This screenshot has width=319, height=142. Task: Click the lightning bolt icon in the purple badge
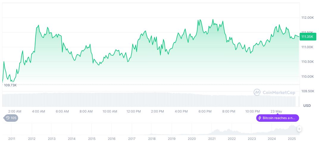pos(260,118)
